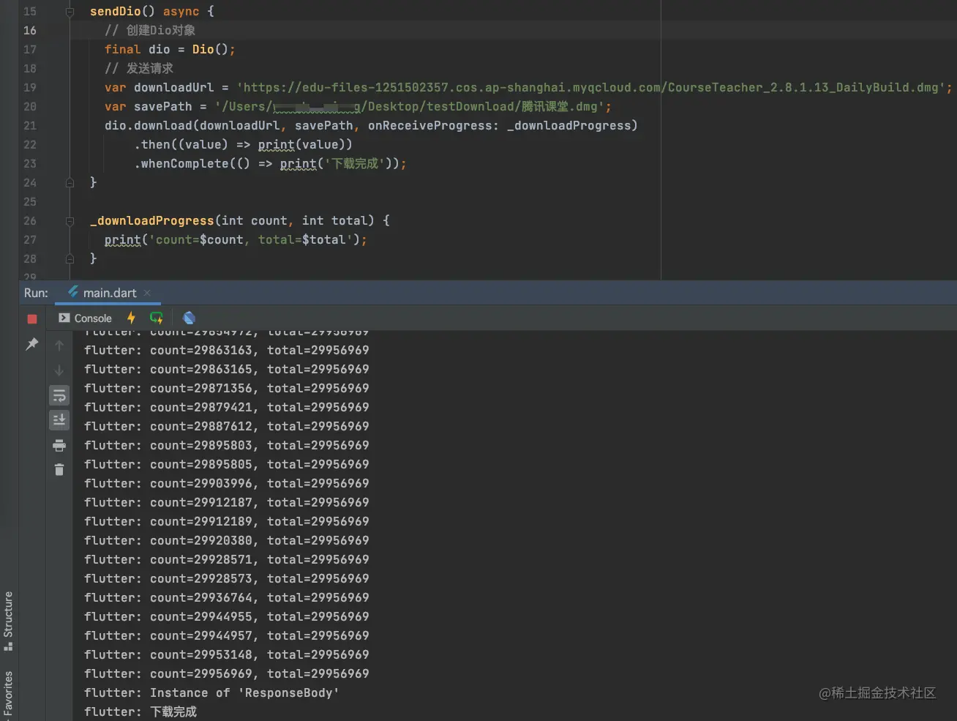Stop the running app with the red square
The image size is (957, 721).
coord(32,318)
